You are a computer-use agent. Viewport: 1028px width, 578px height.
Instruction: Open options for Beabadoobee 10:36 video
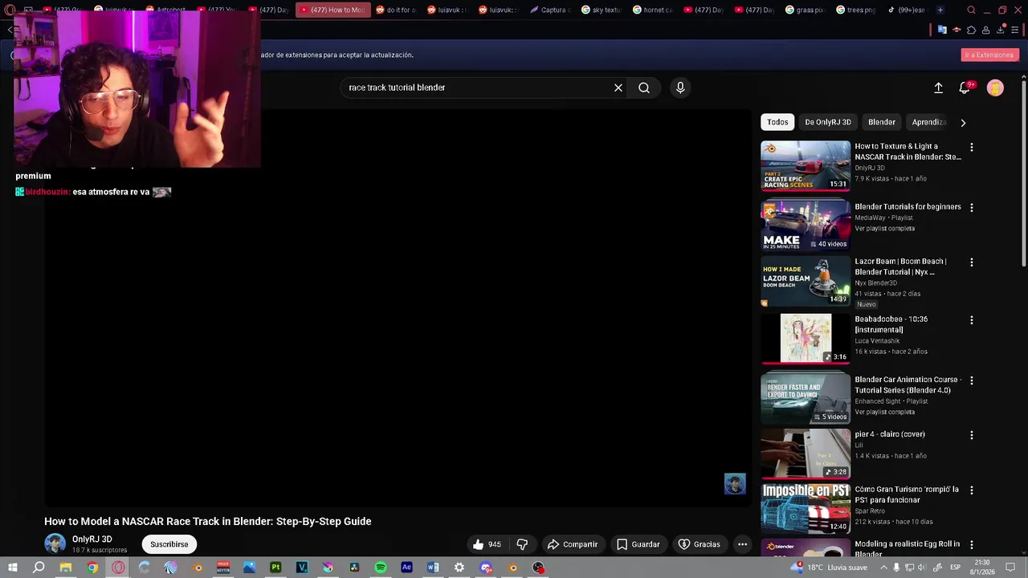tap(972, 320)
